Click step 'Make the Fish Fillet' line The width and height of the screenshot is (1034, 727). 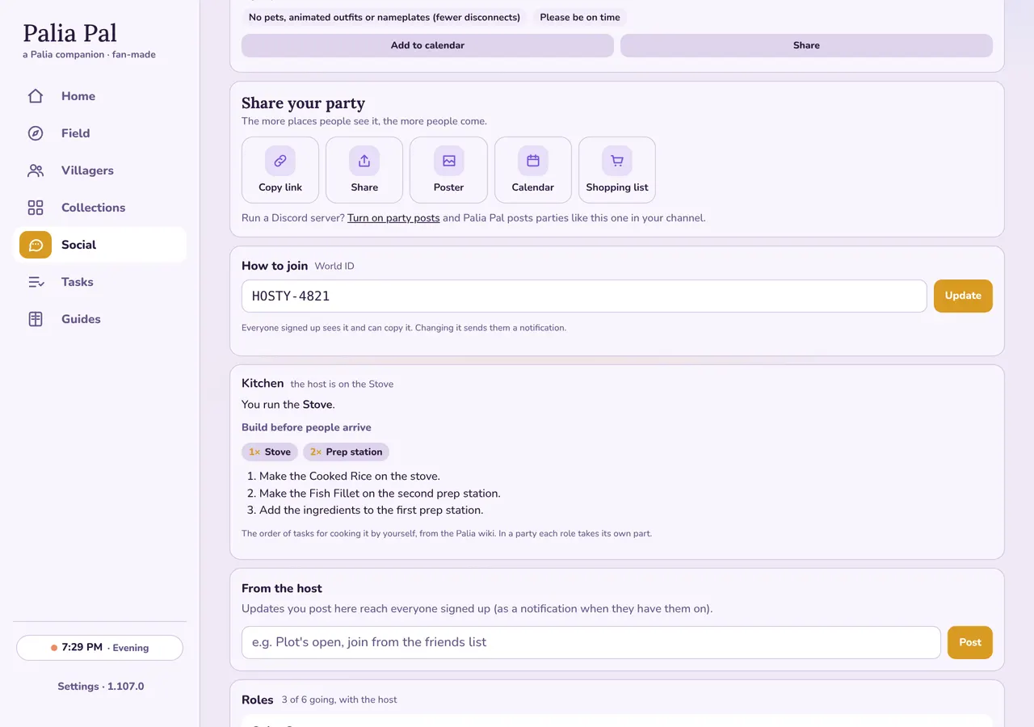pos(380,493)
